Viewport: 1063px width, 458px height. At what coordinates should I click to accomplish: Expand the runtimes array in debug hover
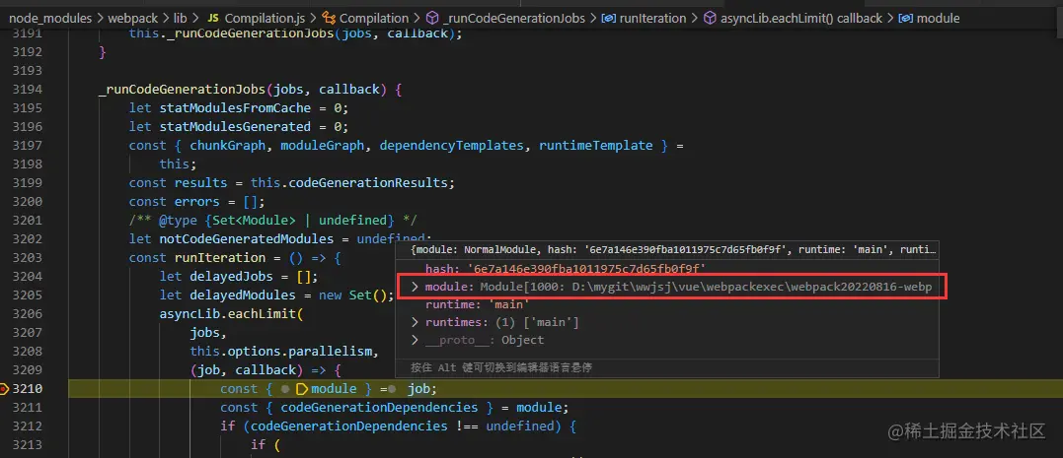click(x=415, y=322)
